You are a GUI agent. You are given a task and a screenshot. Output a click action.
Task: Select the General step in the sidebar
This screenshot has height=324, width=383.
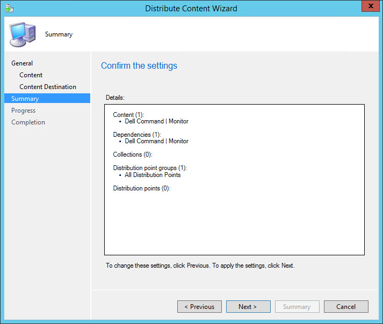22,63
